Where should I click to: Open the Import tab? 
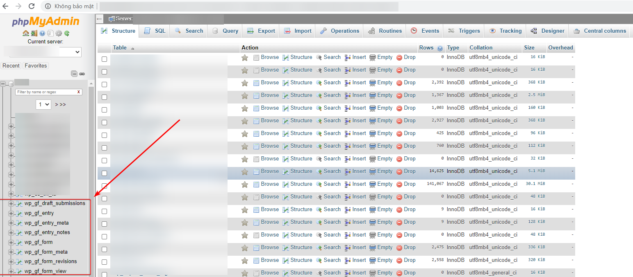coord(297,31)
